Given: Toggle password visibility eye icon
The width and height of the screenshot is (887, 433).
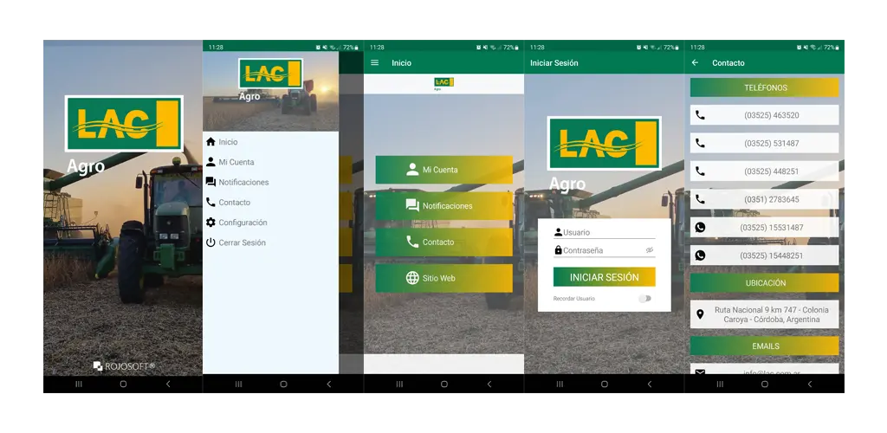Looking at the screenshot, I should coord(650,250).
